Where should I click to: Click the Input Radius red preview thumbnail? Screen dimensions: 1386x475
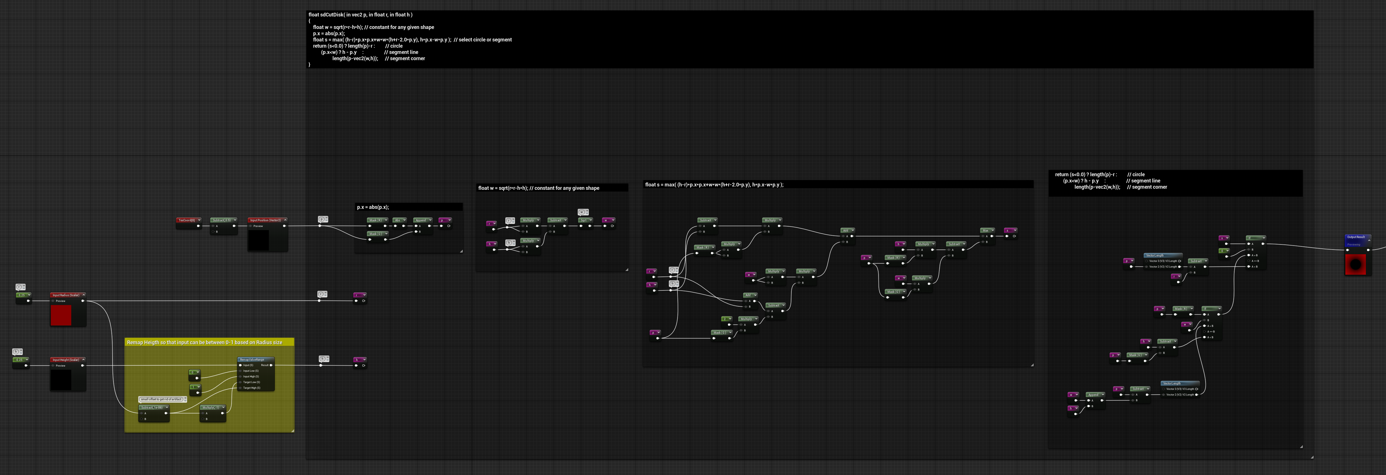click(61, 315)
